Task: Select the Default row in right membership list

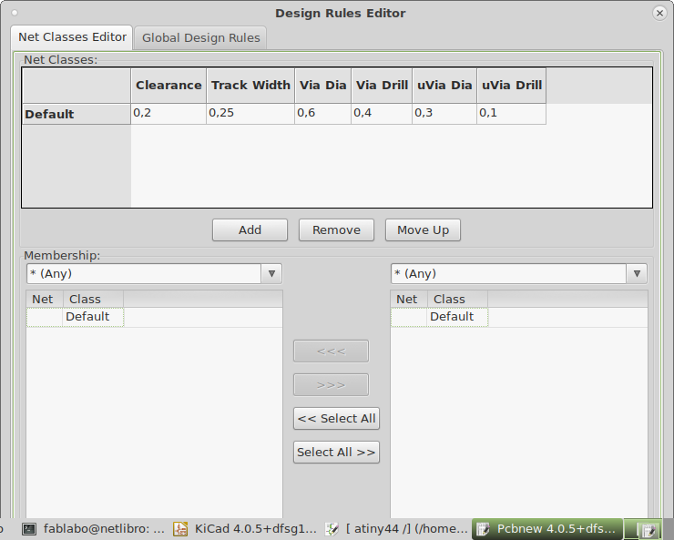Action: tap(519, 317)
